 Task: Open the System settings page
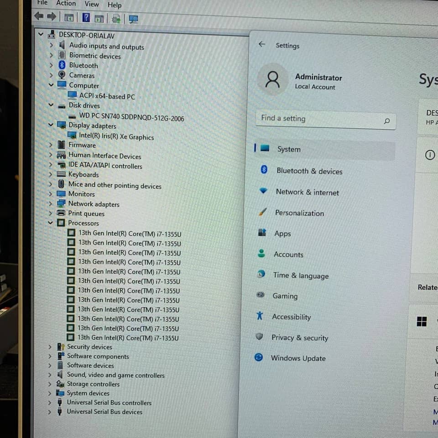(x=324, y=149)
